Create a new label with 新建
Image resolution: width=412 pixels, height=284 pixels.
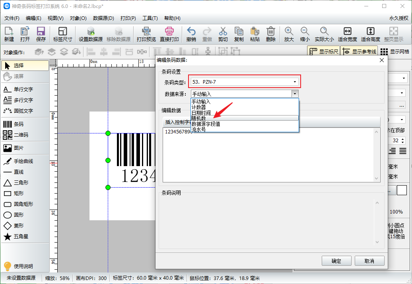[9, 34]
